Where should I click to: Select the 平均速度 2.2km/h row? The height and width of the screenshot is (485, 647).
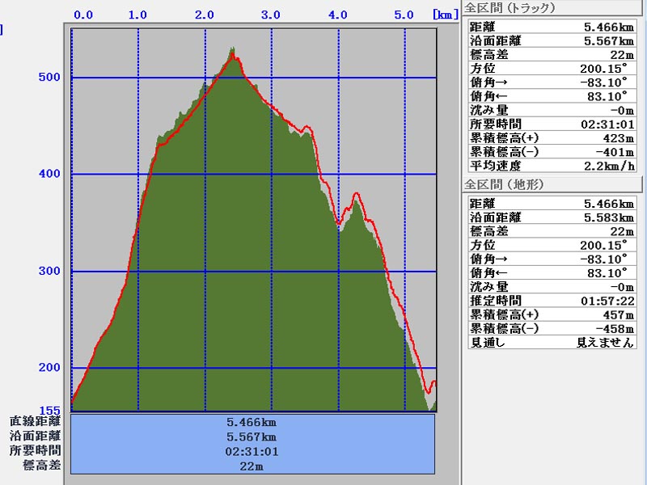pyautogui.click(x=552, y=166)
